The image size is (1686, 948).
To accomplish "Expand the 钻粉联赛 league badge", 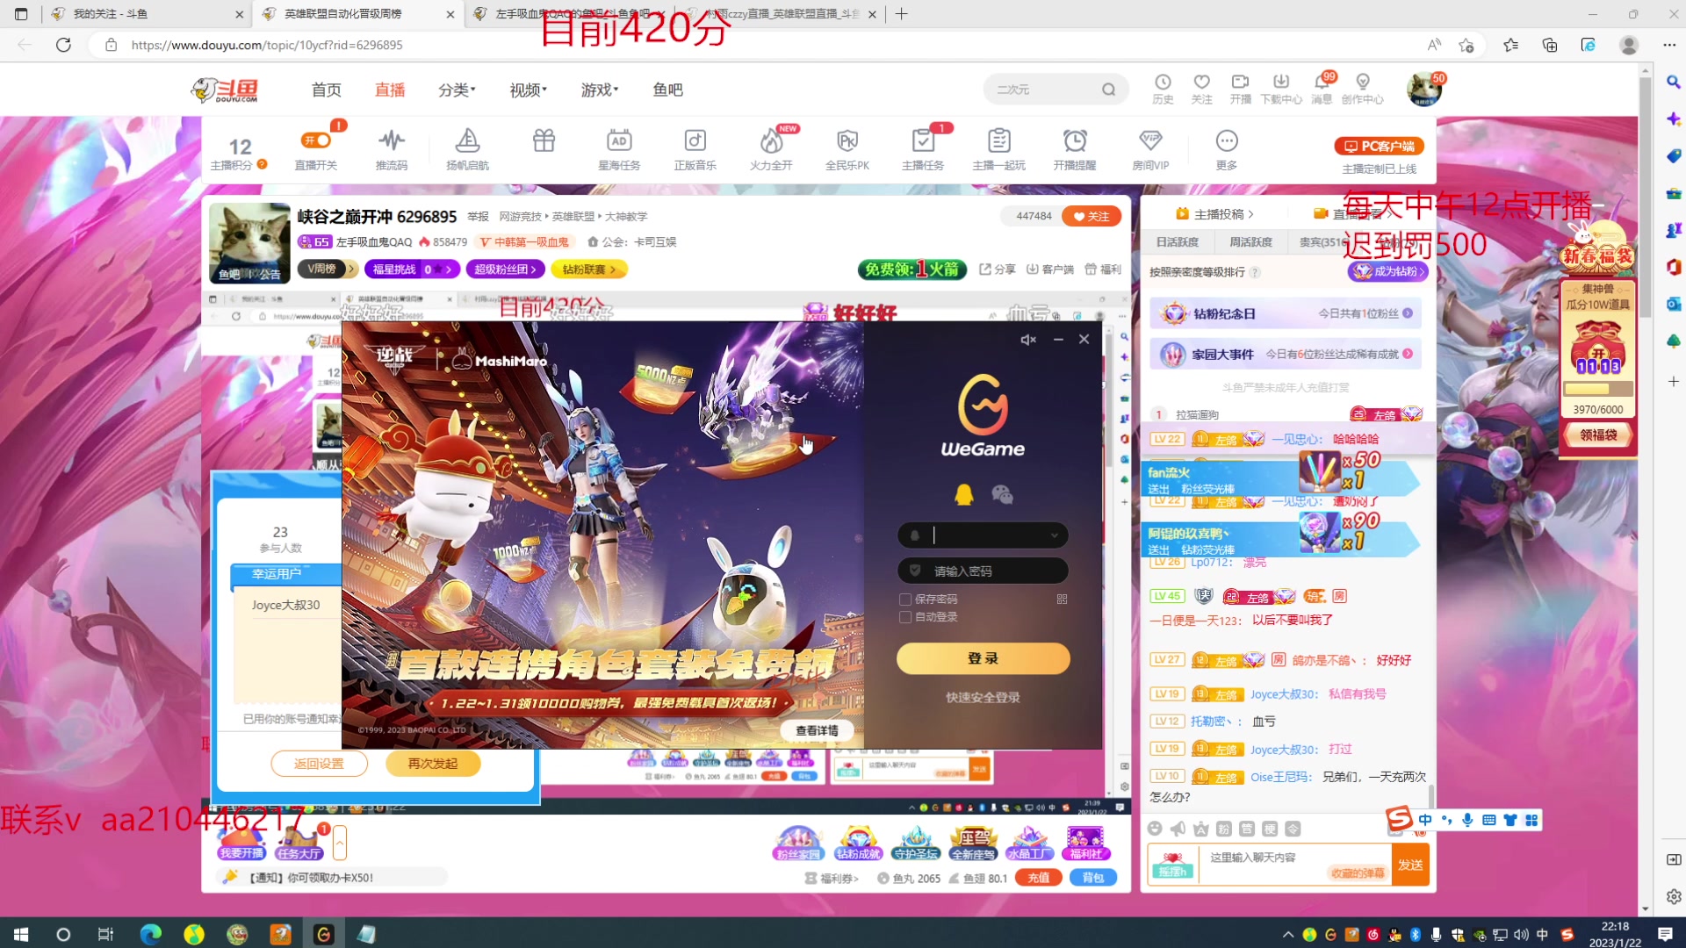I will (589, 269).
